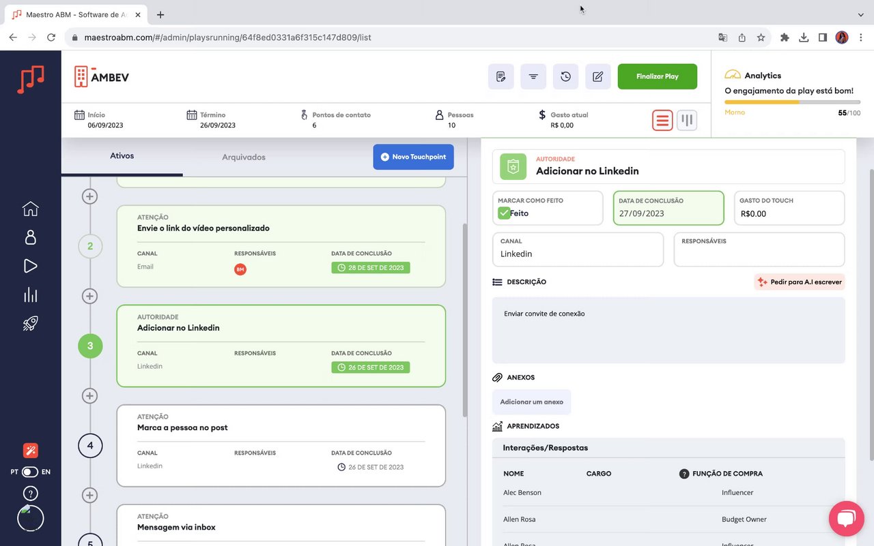Select the Mensagem via inbox card

tap(281, 525)
